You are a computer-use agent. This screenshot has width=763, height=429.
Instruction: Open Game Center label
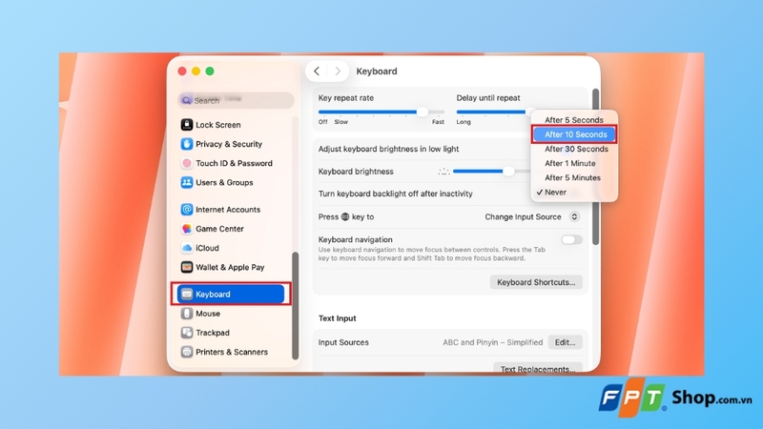click(219, 229)
